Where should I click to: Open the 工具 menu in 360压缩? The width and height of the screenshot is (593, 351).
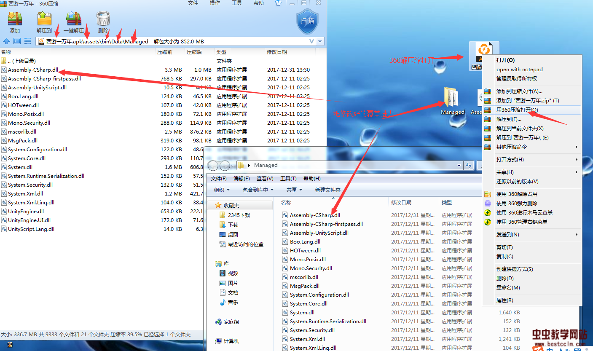[237, 3]
